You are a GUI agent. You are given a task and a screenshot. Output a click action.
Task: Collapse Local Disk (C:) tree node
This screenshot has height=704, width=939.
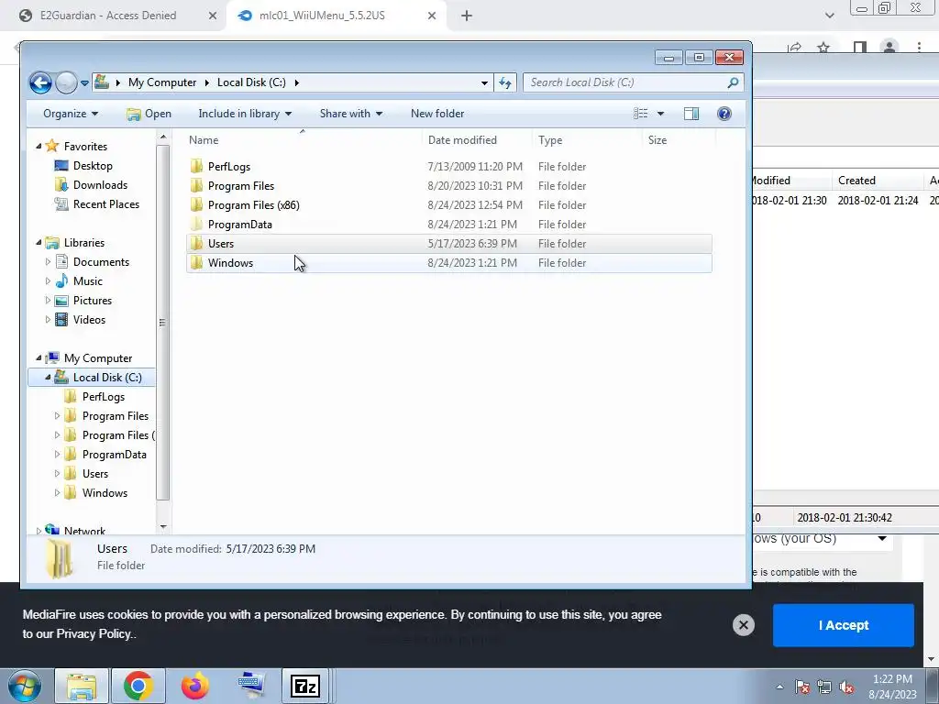[48, 377]
